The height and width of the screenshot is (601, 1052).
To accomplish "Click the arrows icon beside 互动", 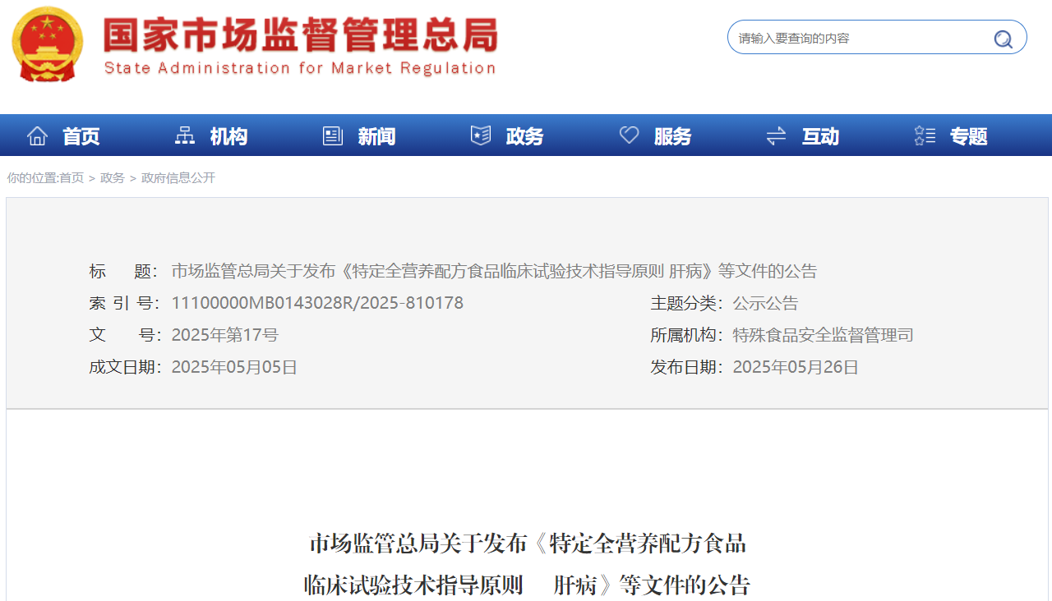I will point(776,136).
